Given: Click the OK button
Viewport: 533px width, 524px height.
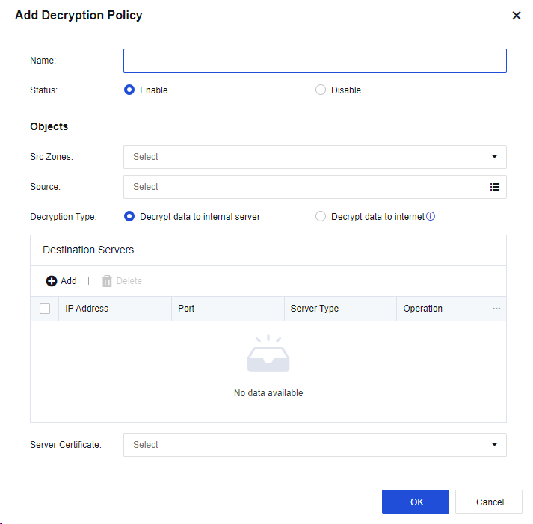Looking at the screenshot, I should (x=415, y=502).
